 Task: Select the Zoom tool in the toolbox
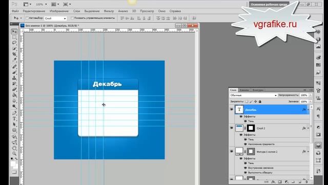point(14,154)
